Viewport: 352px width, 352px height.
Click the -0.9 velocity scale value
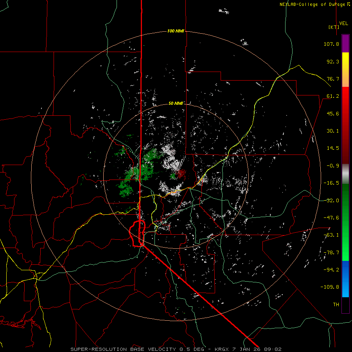click(x=333, y=166)
